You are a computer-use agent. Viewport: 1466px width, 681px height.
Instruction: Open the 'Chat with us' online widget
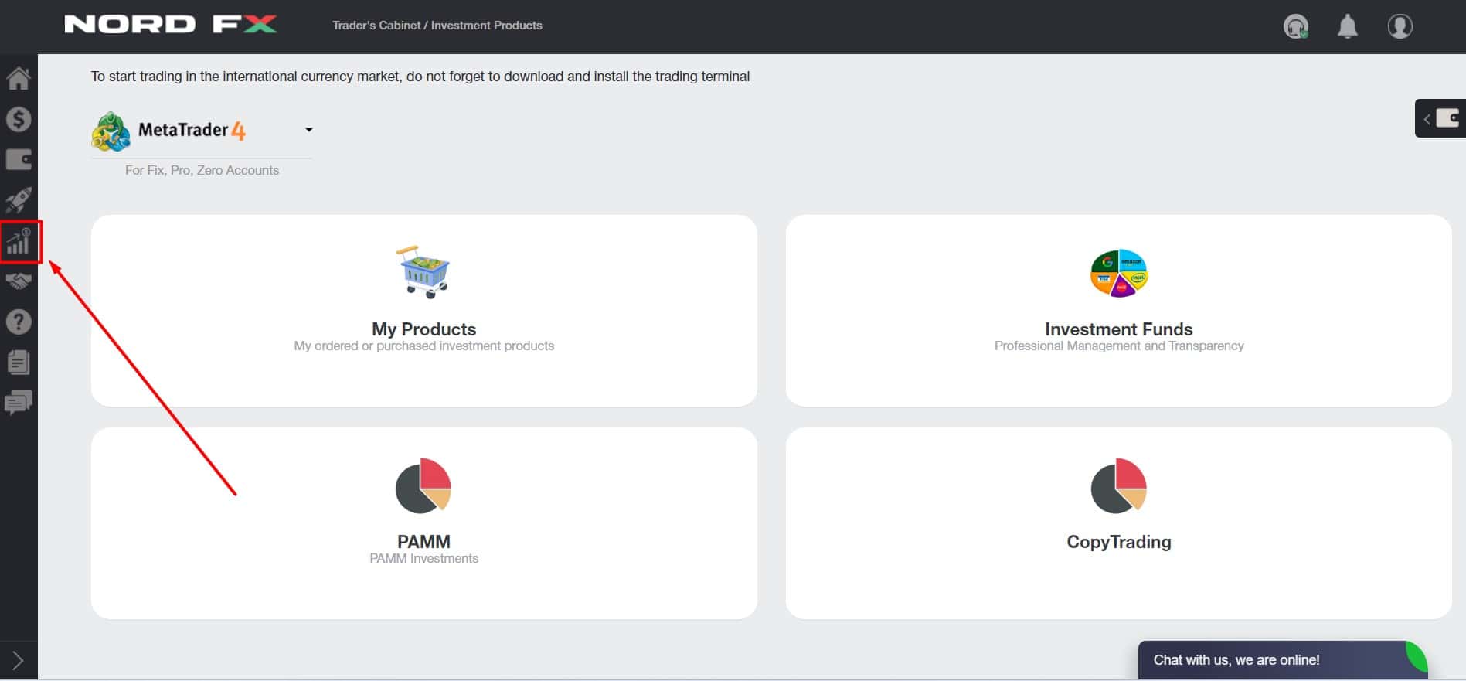(x=1283, y=660)
